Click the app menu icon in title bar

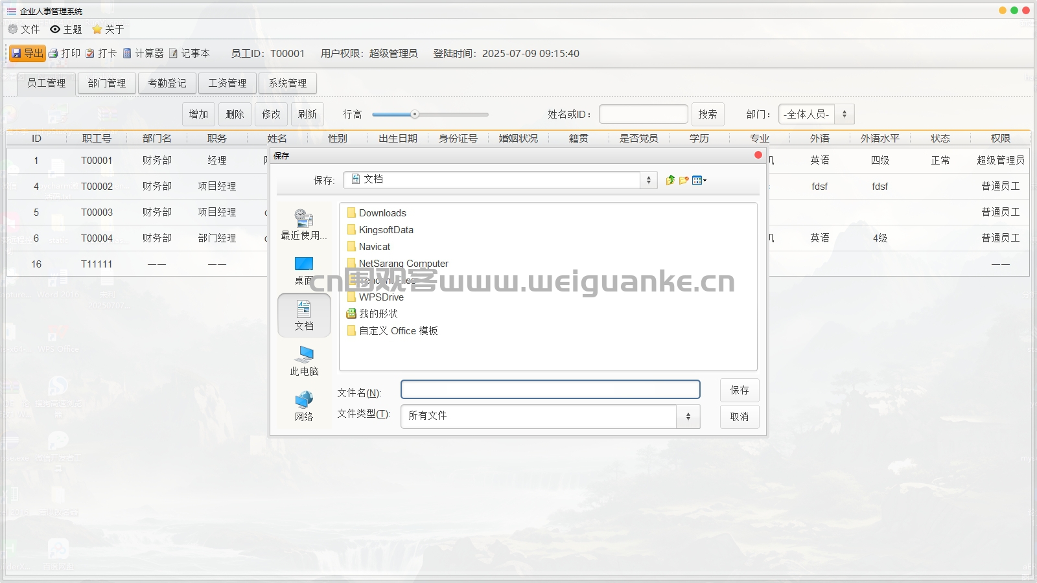coord(12,11)
